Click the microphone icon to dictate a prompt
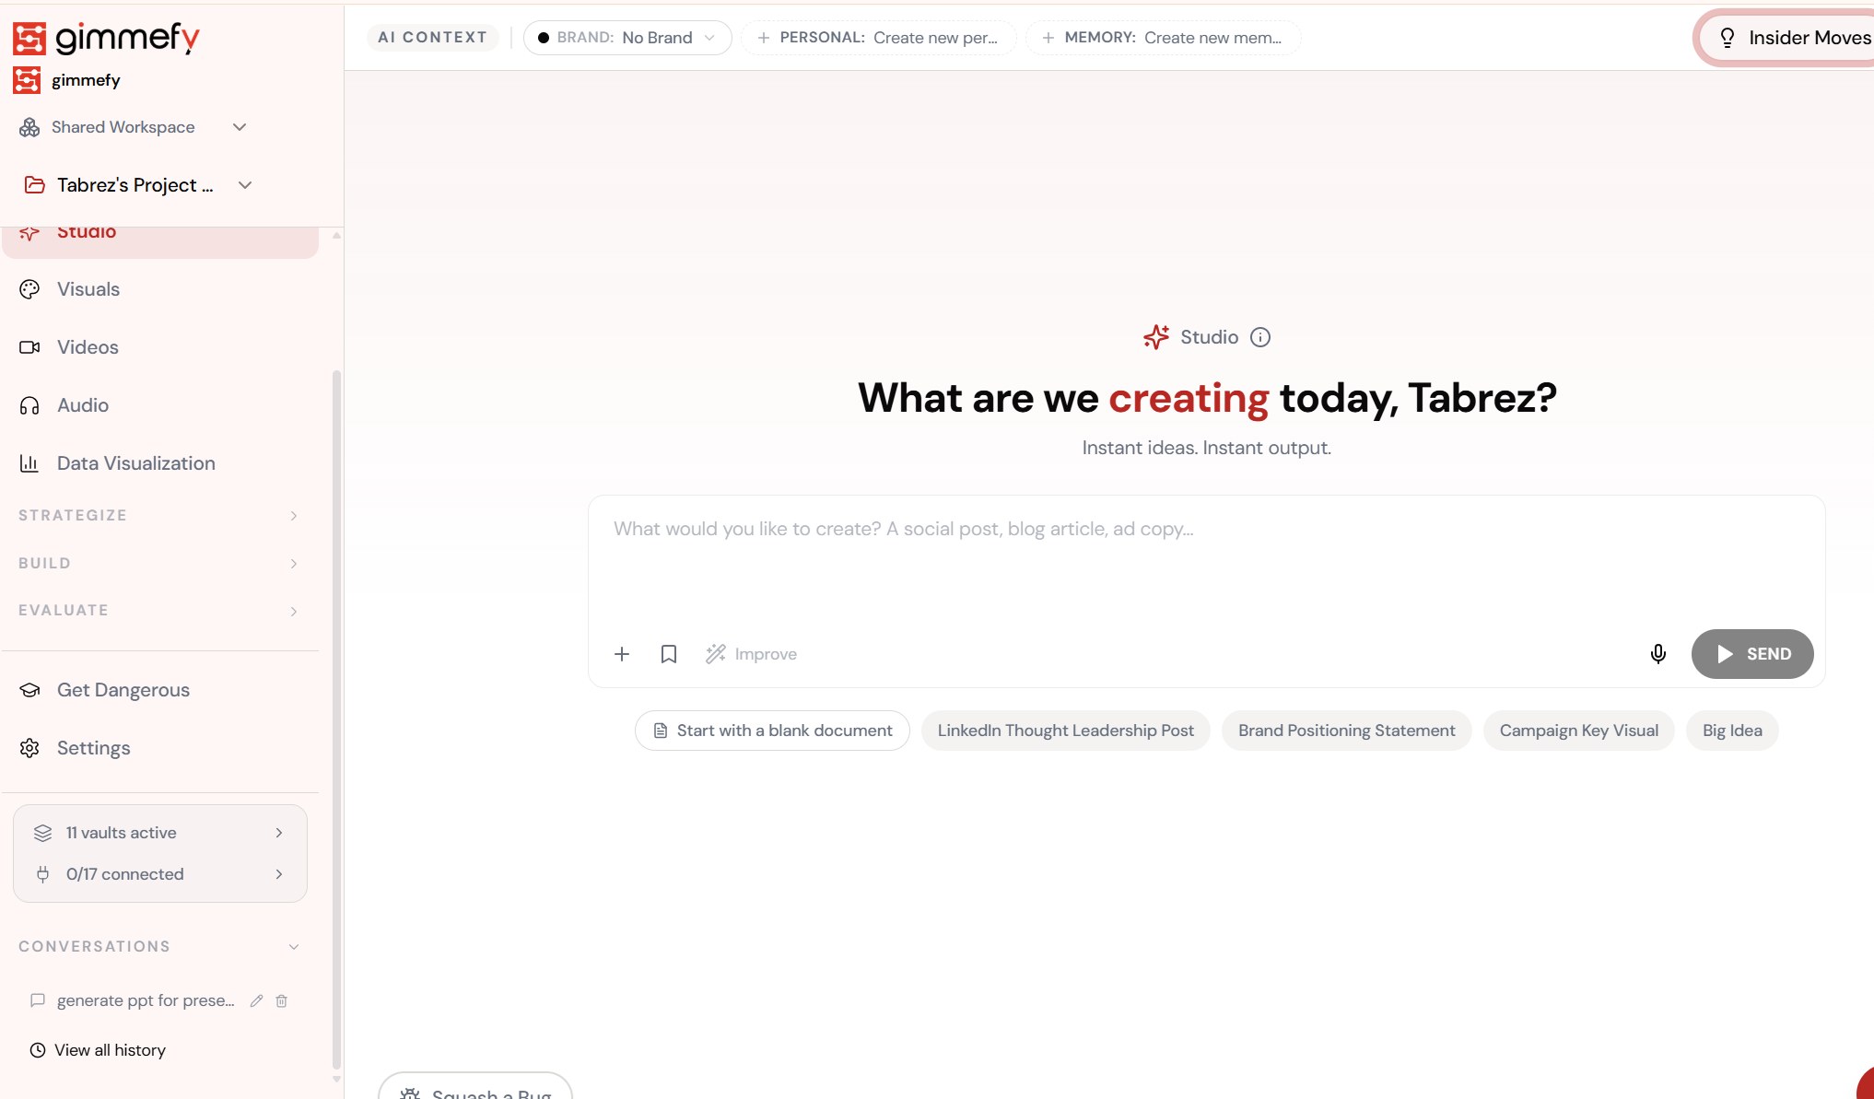 1657,654
